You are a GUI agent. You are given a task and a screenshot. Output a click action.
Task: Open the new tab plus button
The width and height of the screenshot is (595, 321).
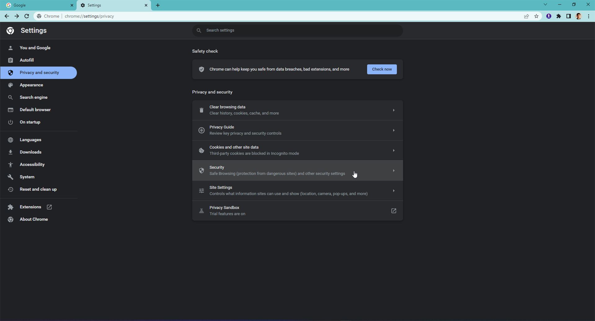click(x=158, y=5)
